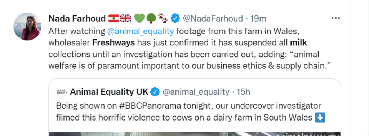The width and height of the screenshot is (369, 136).
Task: Click the green heart emoji
Action: pyautogui.click(x=139, y=18)
